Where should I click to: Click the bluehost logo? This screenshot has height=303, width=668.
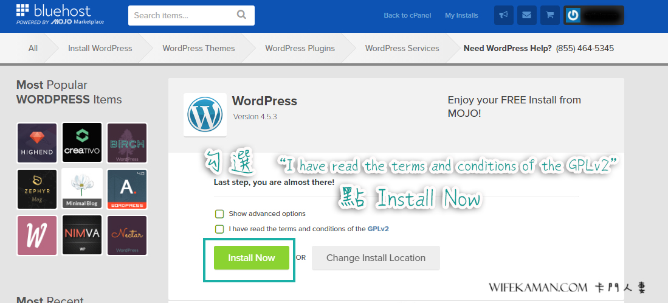(60, 14)
